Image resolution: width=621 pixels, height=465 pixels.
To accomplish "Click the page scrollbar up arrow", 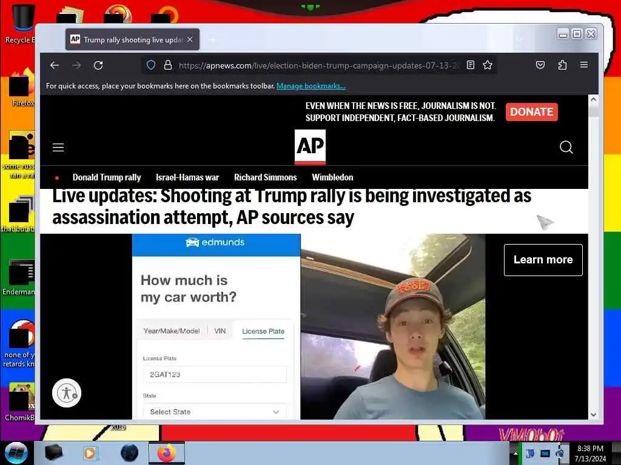I will [x=593, y=100].
